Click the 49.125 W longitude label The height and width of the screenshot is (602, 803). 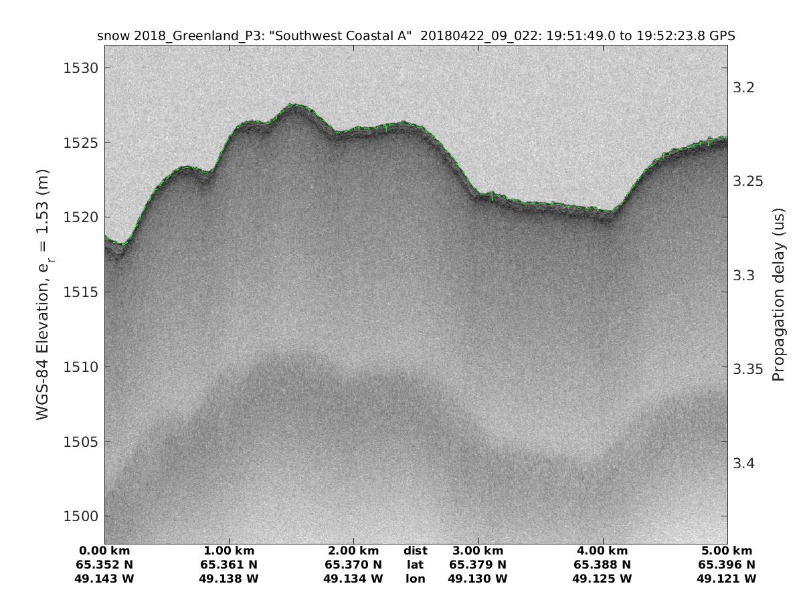point(602,579)
